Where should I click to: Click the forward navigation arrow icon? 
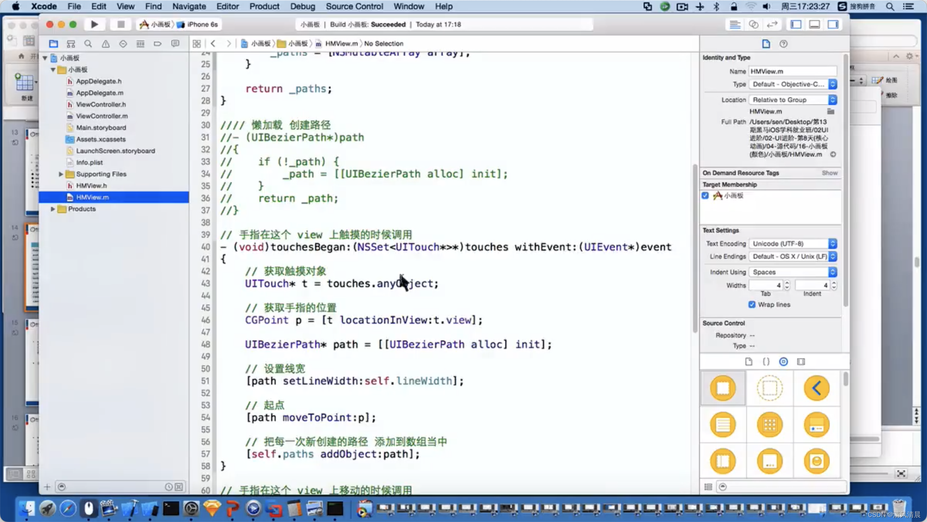[227, 43]
